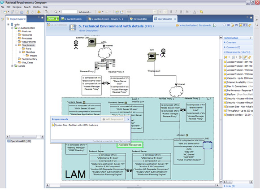260x196 pixels.
Task: Open Throughput - Up to 200 requirement
Action: [238, 111]
